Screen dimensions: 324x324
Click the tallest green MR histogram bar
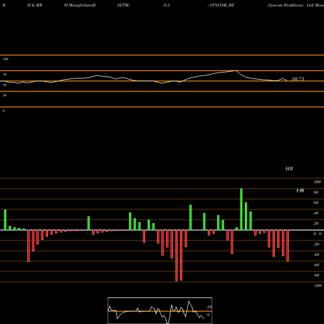241,209
